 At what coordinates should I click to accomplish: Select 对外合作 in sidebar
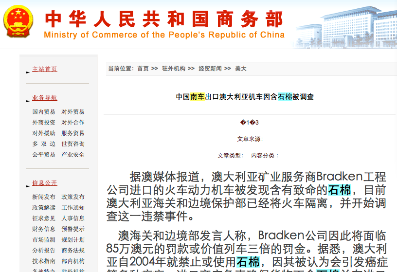coord(73,122)
